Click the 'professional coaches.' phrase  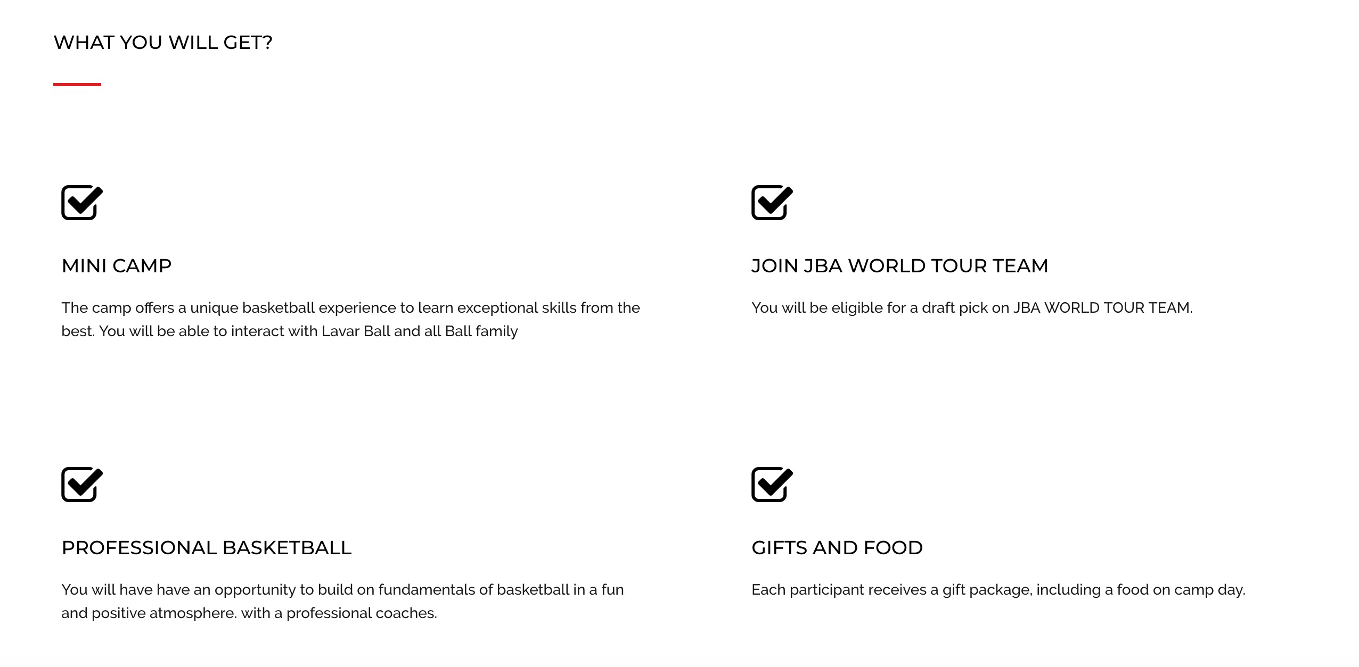click(x=362, y=613)
